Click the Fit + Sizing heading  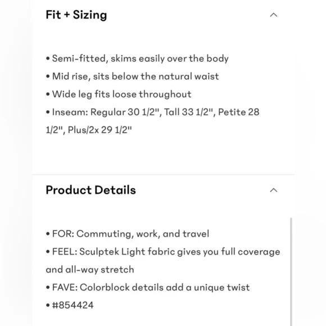point(76,15)
